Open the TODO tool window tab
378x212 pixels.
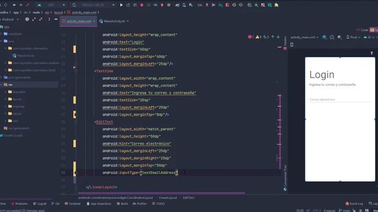pyautogui.click(x=158, y=204)
